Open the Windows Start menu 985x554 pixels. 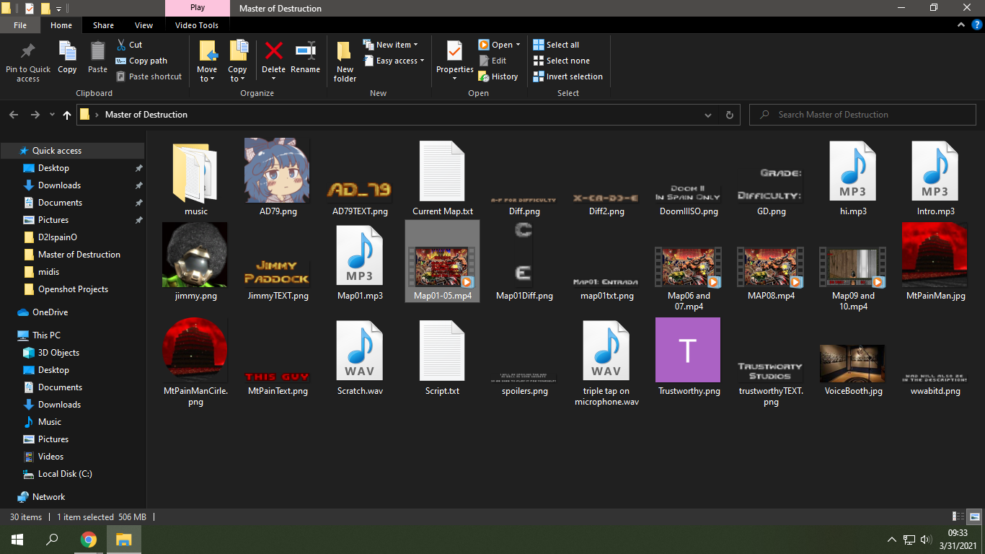coord(17,540)
